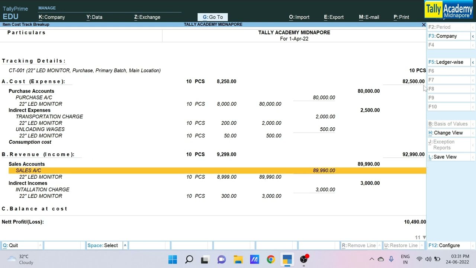
Task: Click Nett Profit/(Loss) value 10,490.00
Action: pos(415,222)
